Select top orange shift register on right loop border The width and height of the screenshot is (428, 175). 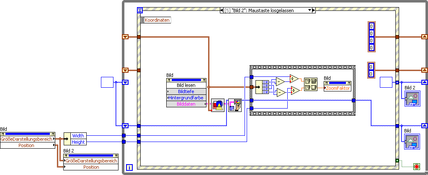pyautogui.click(x=425, y=37)
